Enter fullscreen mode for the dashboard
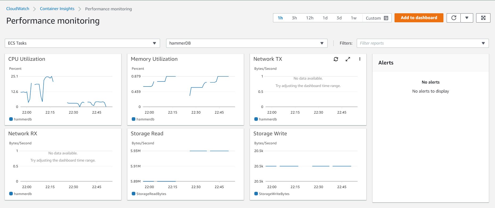The width and height of the screenshot is (495, 208). (x=483, y=18)
